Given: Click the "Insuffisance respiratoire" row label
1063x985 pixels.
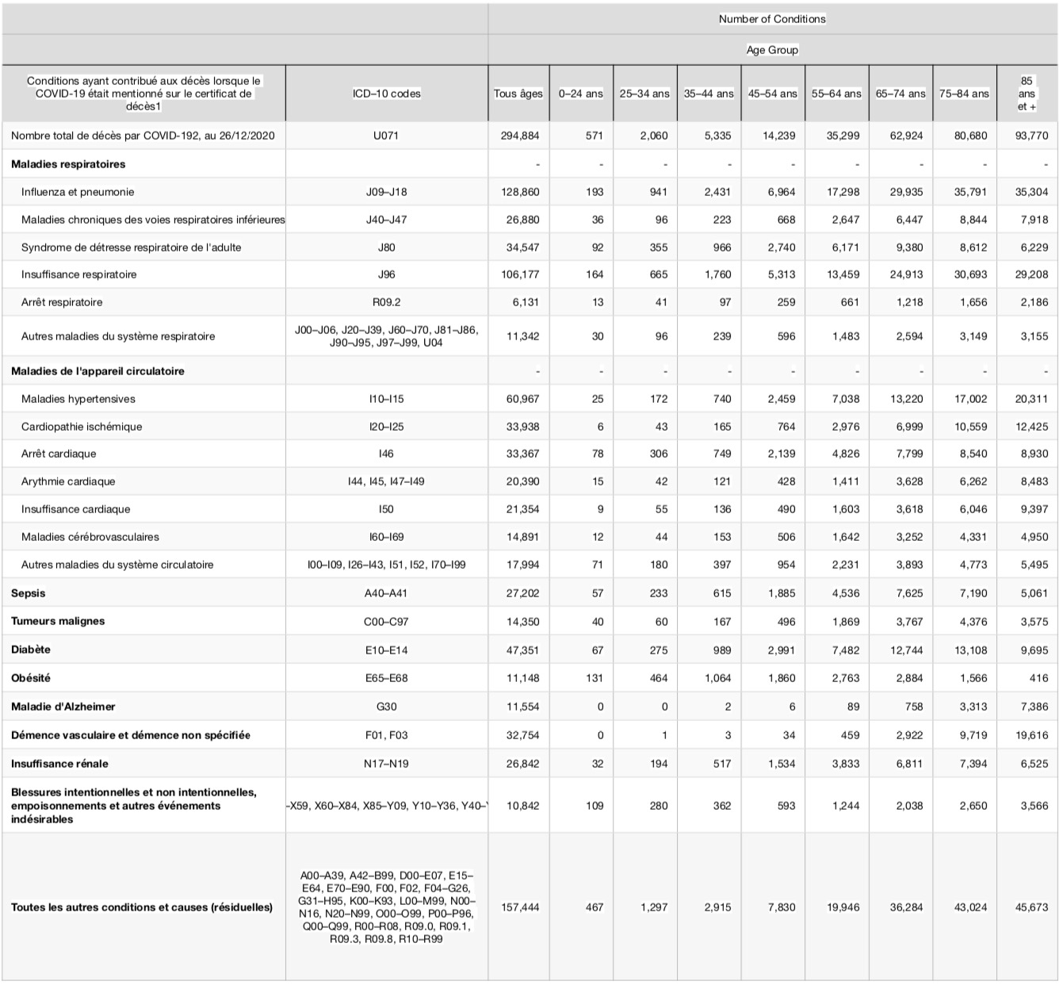Looking at the screenshot, I should (x=78, y=274).
